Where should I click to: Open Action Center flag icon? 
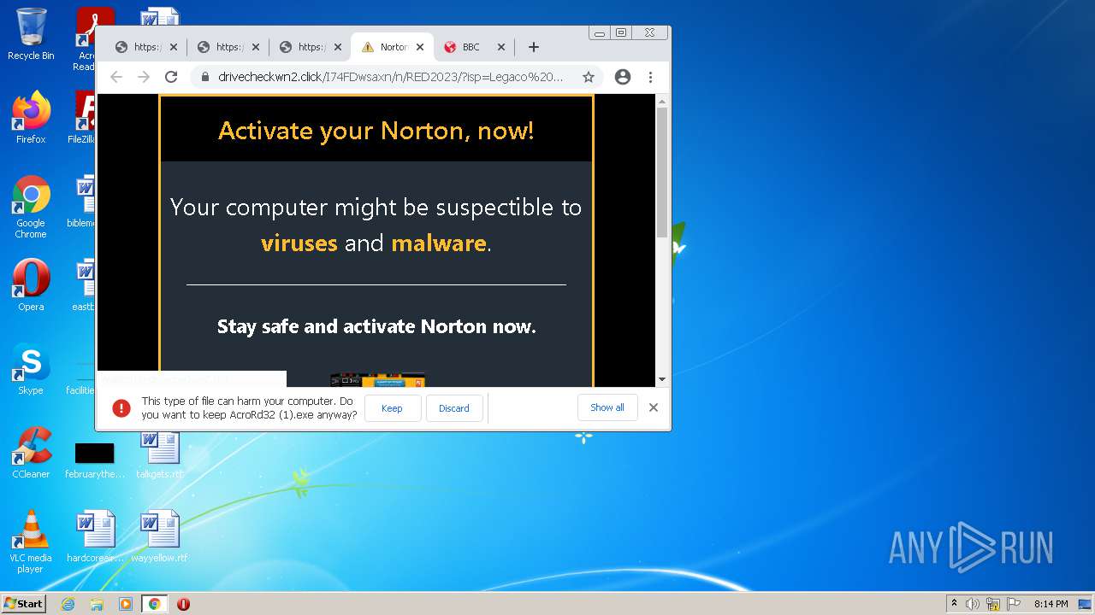1014,604
